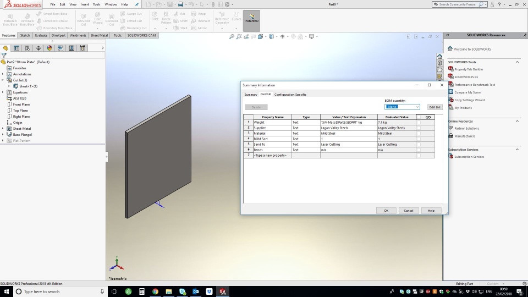Toggle the link checkbox in the Material row

(419, 133)
